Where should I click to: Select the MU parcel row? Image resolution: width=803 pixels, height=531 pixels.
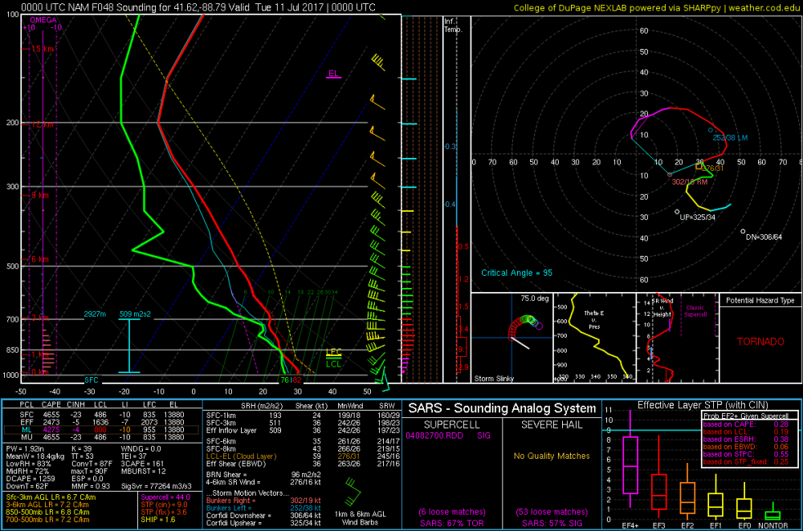101,437
